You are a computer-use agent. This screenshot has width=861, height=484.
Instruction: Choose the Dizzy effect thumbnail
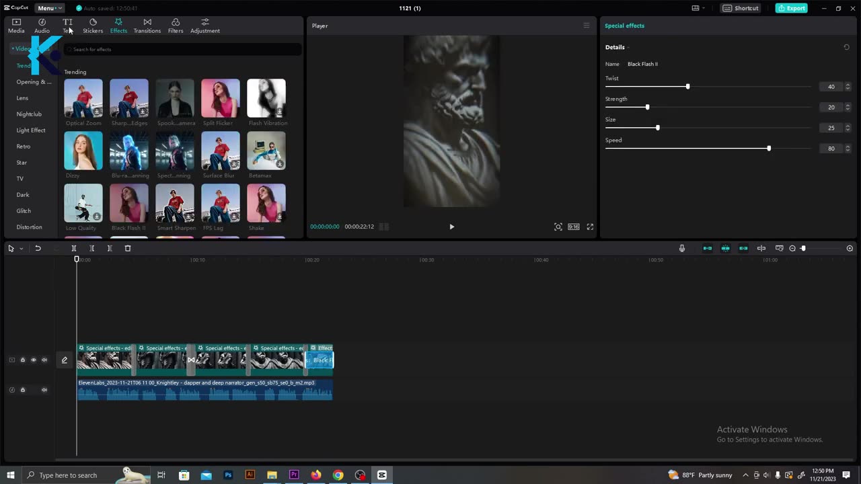(83, 151)
